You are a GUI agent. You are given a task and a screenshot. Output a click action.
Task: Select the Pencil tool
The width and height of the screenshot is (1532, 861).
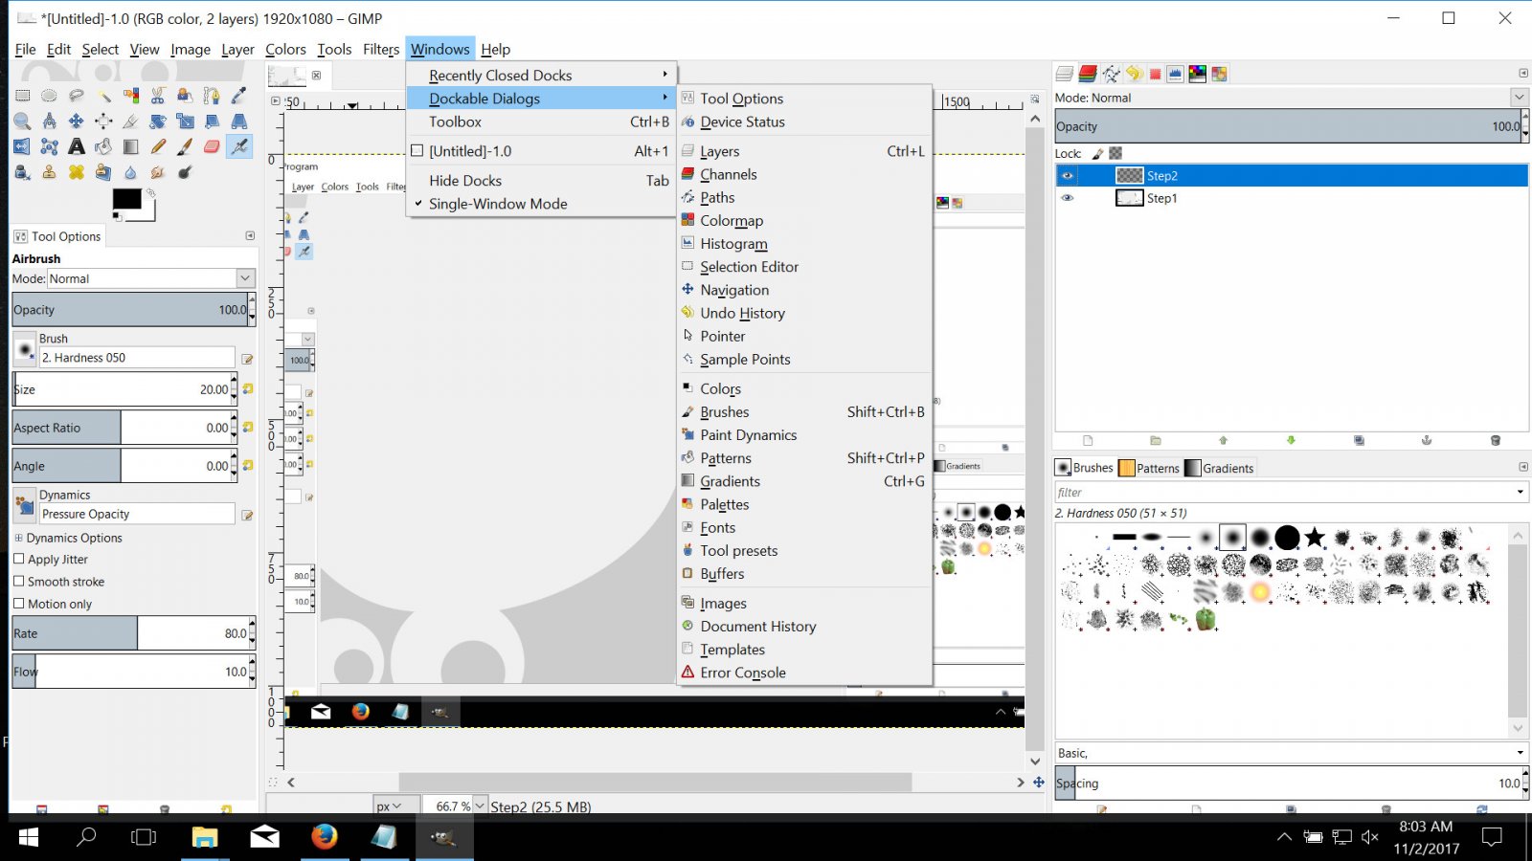click(x=158, y=146)
